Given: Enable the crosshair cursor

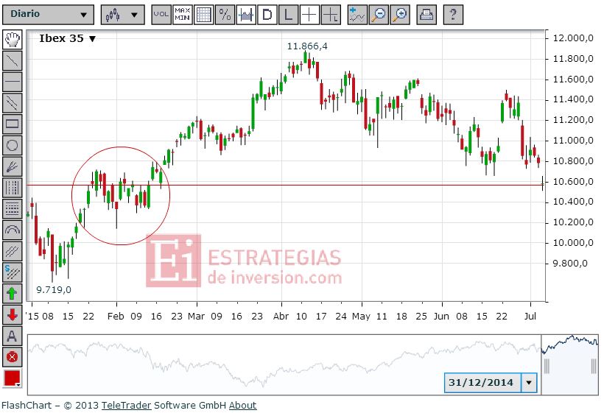Looking at the screenshot, I should [x=309, y=15].
